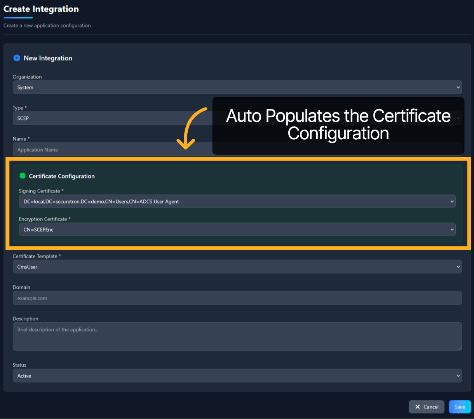
Task: Click the chevron on the Certificate Template dropdown
Action: click(x=458, y=267)
